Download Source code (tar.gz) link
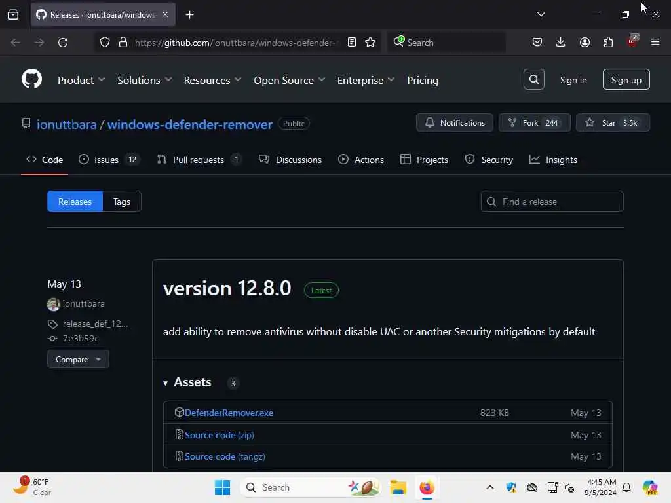The width and height of the screenshot is (671, 503). point(225,456)
